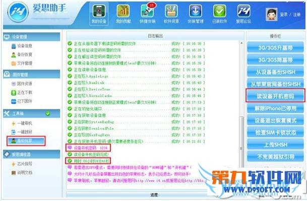Collapse the 爱思编程器 sidebar section

pos(32,154)
